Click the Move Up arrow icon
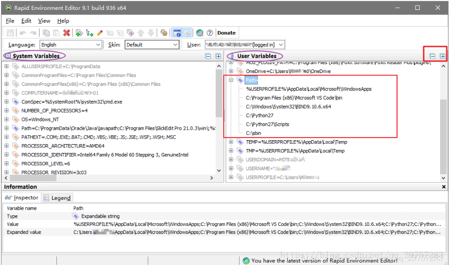This screenshot has height=265, width=449. [141, 33]
